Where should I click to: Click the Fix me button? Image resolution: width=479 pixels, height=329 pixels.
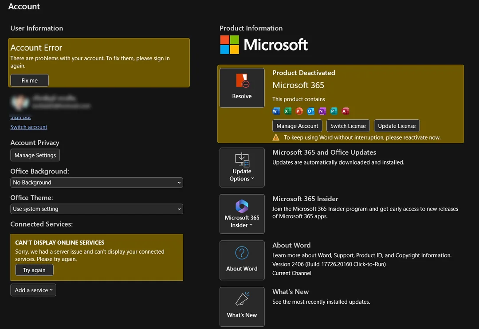(x=29, y=80)
